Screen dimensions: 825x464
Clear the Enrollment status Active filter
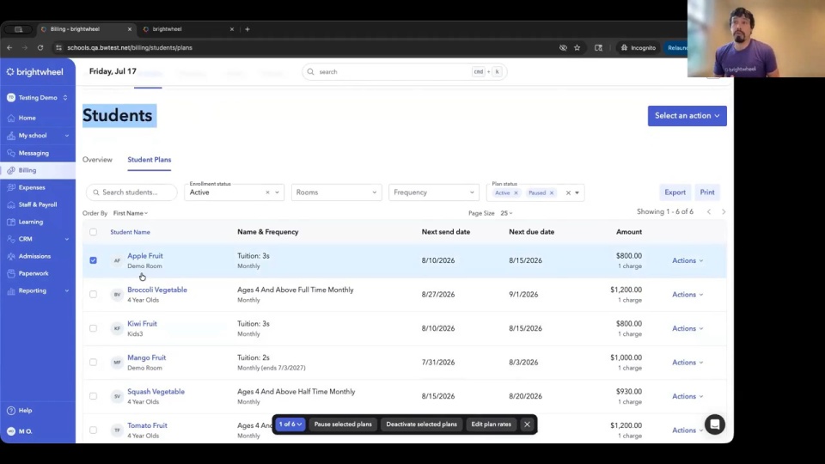(x=267, y=192)
